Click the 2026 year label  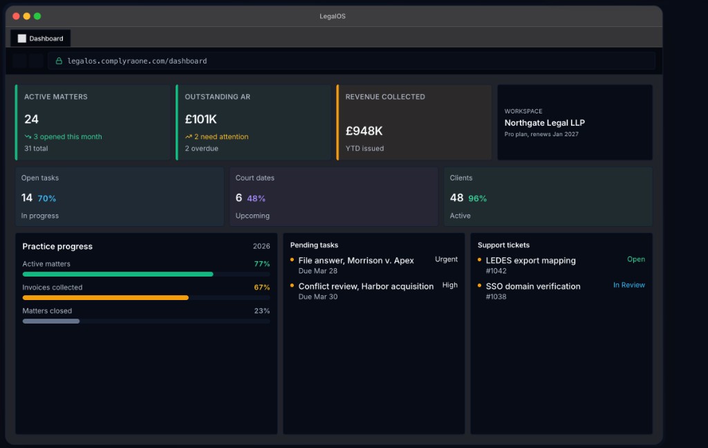261,246
